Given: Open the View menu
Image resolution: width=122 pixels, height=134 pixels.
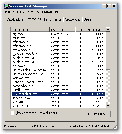Looking at the screenshot, I should [x=30, y=12].
